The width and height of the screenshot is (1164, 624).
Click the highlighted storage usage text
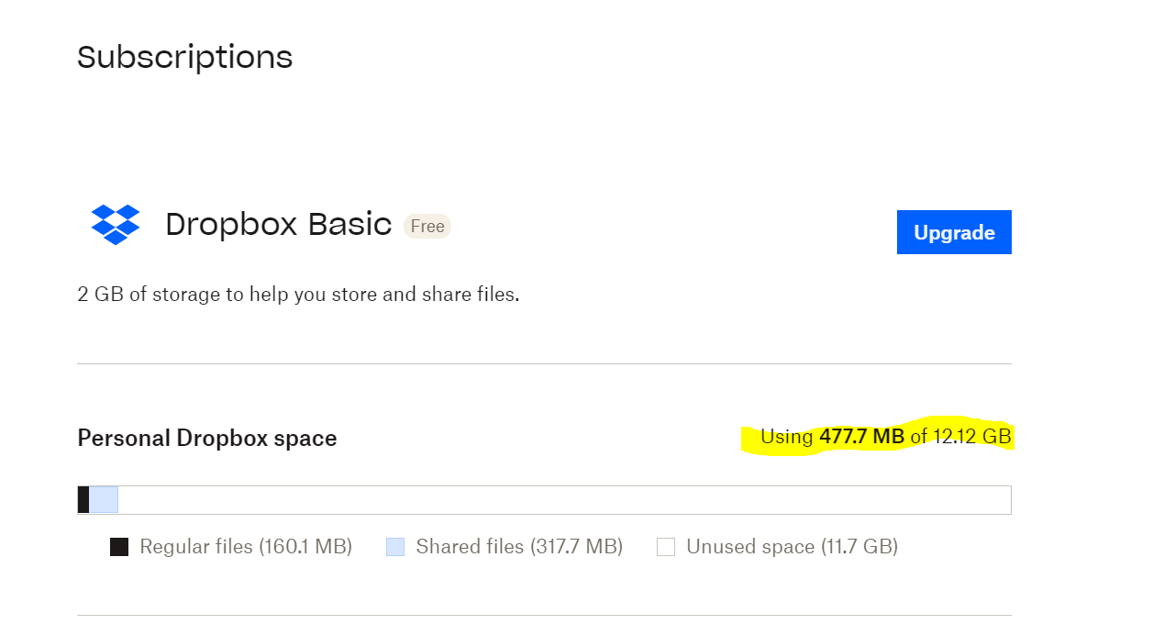click(x=885, y=437)
